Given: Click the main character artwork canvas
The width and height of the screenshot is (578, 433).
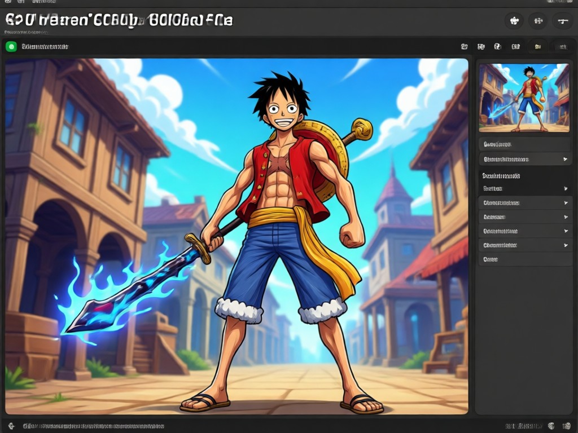Looking at the screenshot, I should 237,236.
